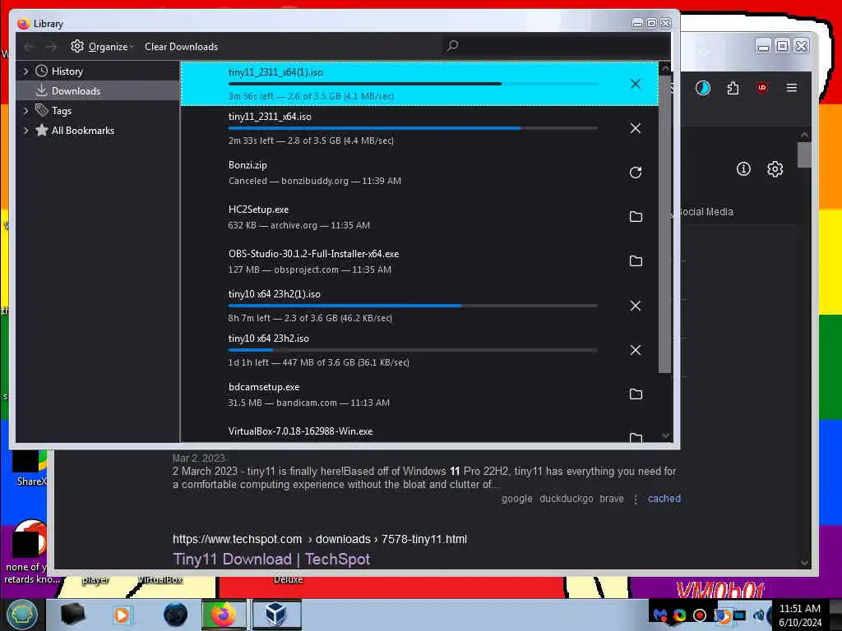Viewport: 842px width, 631px height.
Task: Cancel the tiny10 x64 23h2(1).iso download
Action: pos(636,306)
